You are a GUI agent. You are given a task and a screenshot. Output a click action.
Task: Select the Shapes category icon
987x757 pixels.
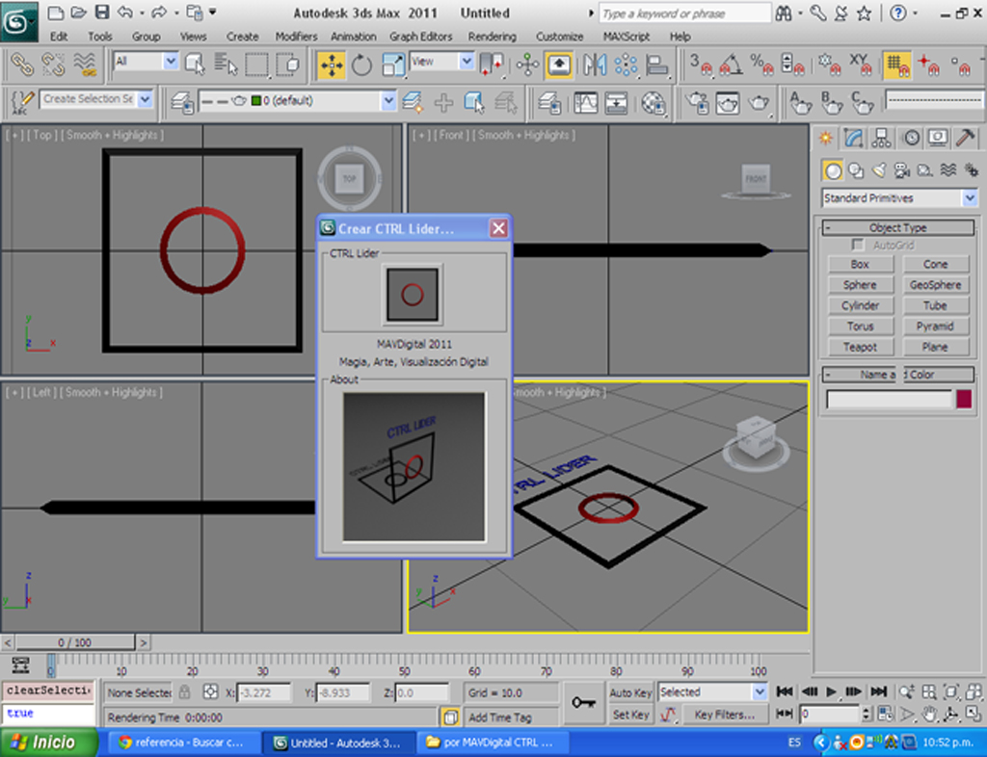tap(856, 170)
